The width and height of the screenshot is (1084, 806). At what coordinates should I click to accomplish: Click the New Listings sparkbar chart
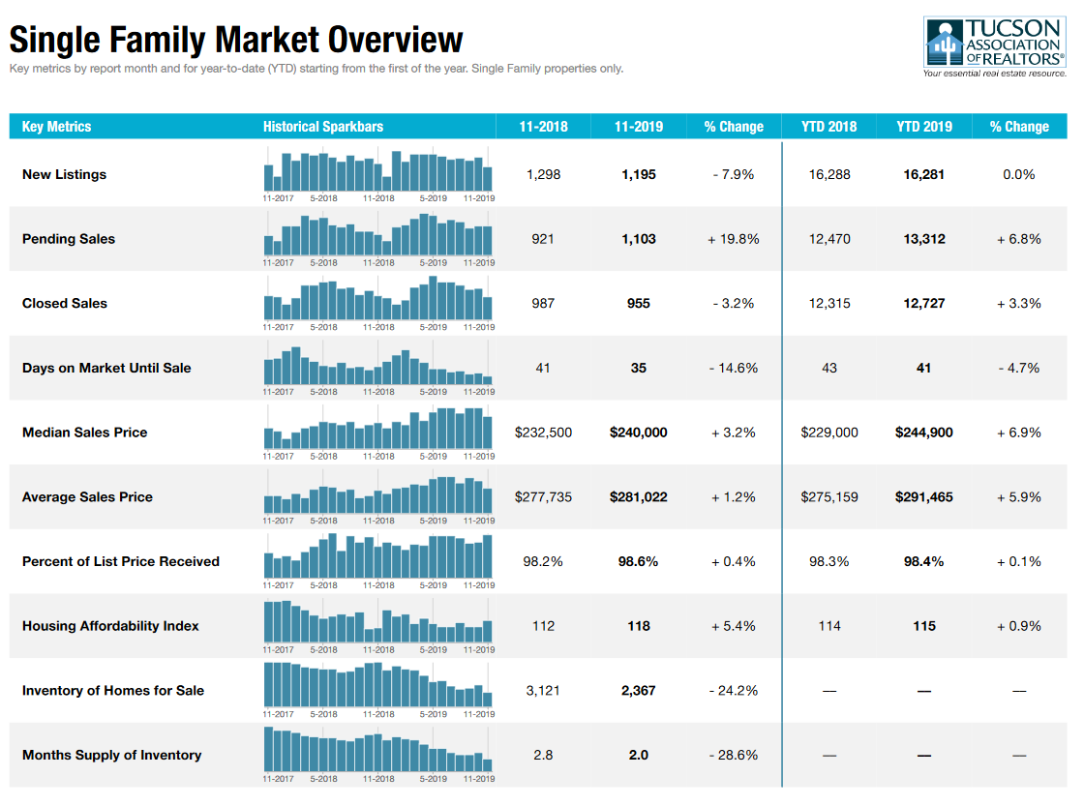point(378,171)
